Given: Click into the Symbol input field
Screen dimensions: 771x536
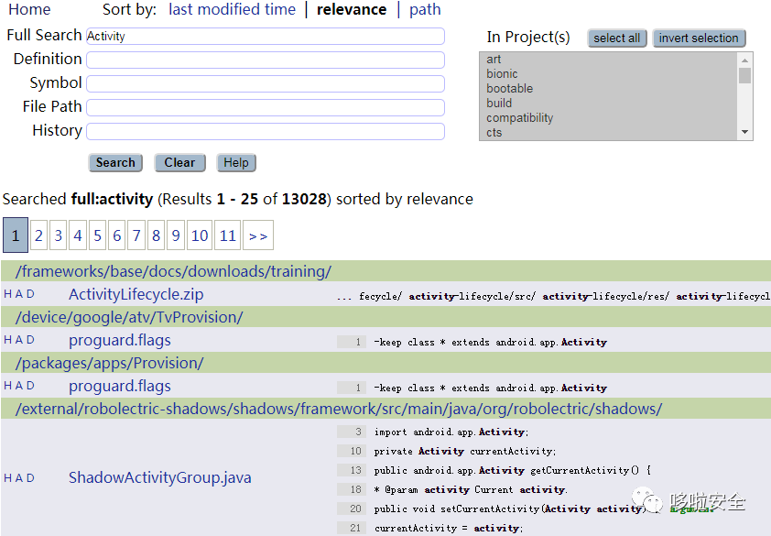Looking at the screenshot, I should pyautogui.click(x=266, y=83).
